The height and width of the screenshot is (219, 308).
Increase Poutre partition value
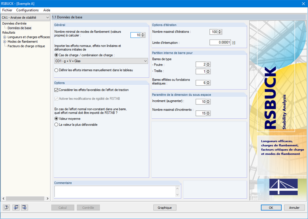pos(208,63)
